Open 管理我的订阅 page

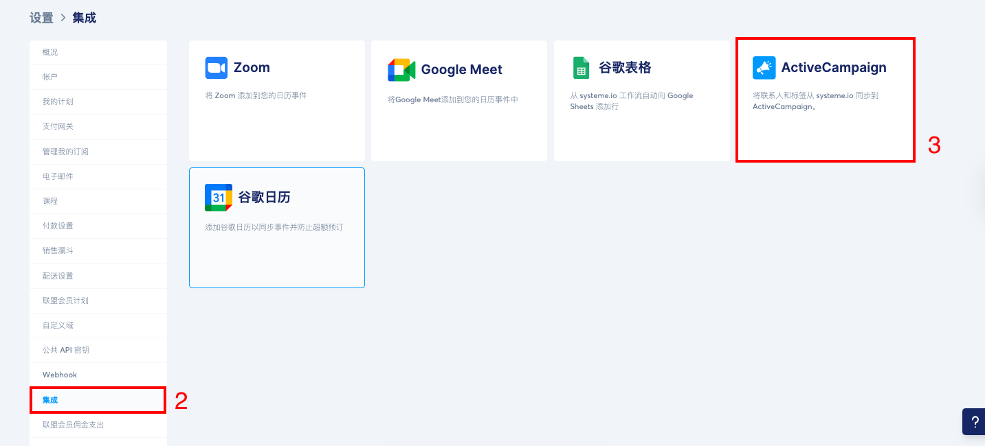pyautogui.click(x=98, y=152)
